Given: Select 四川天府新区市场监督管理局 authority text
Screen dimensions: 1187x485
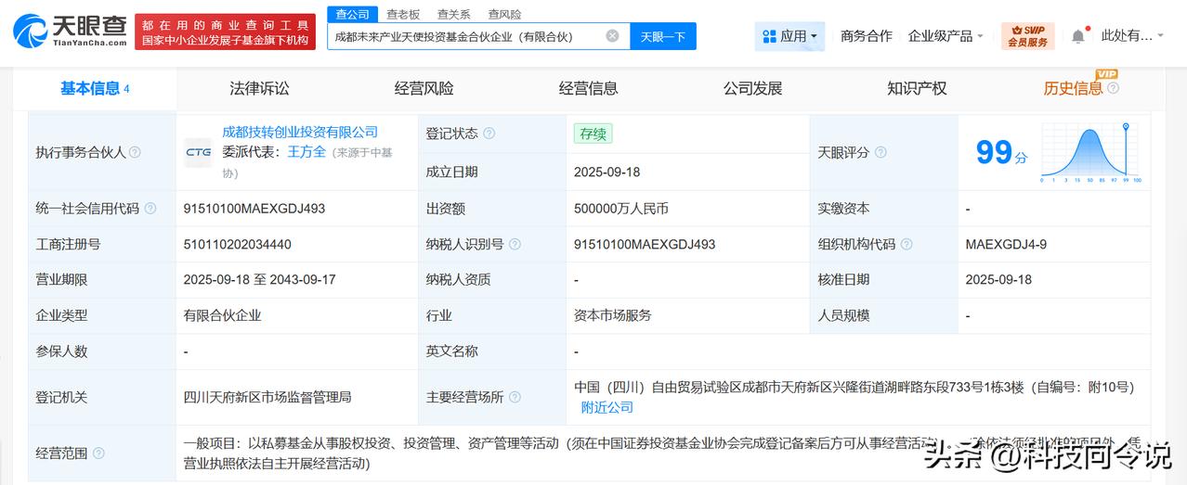Looking at the screenshot, I should pyautogui.click(x=267, y=397).
